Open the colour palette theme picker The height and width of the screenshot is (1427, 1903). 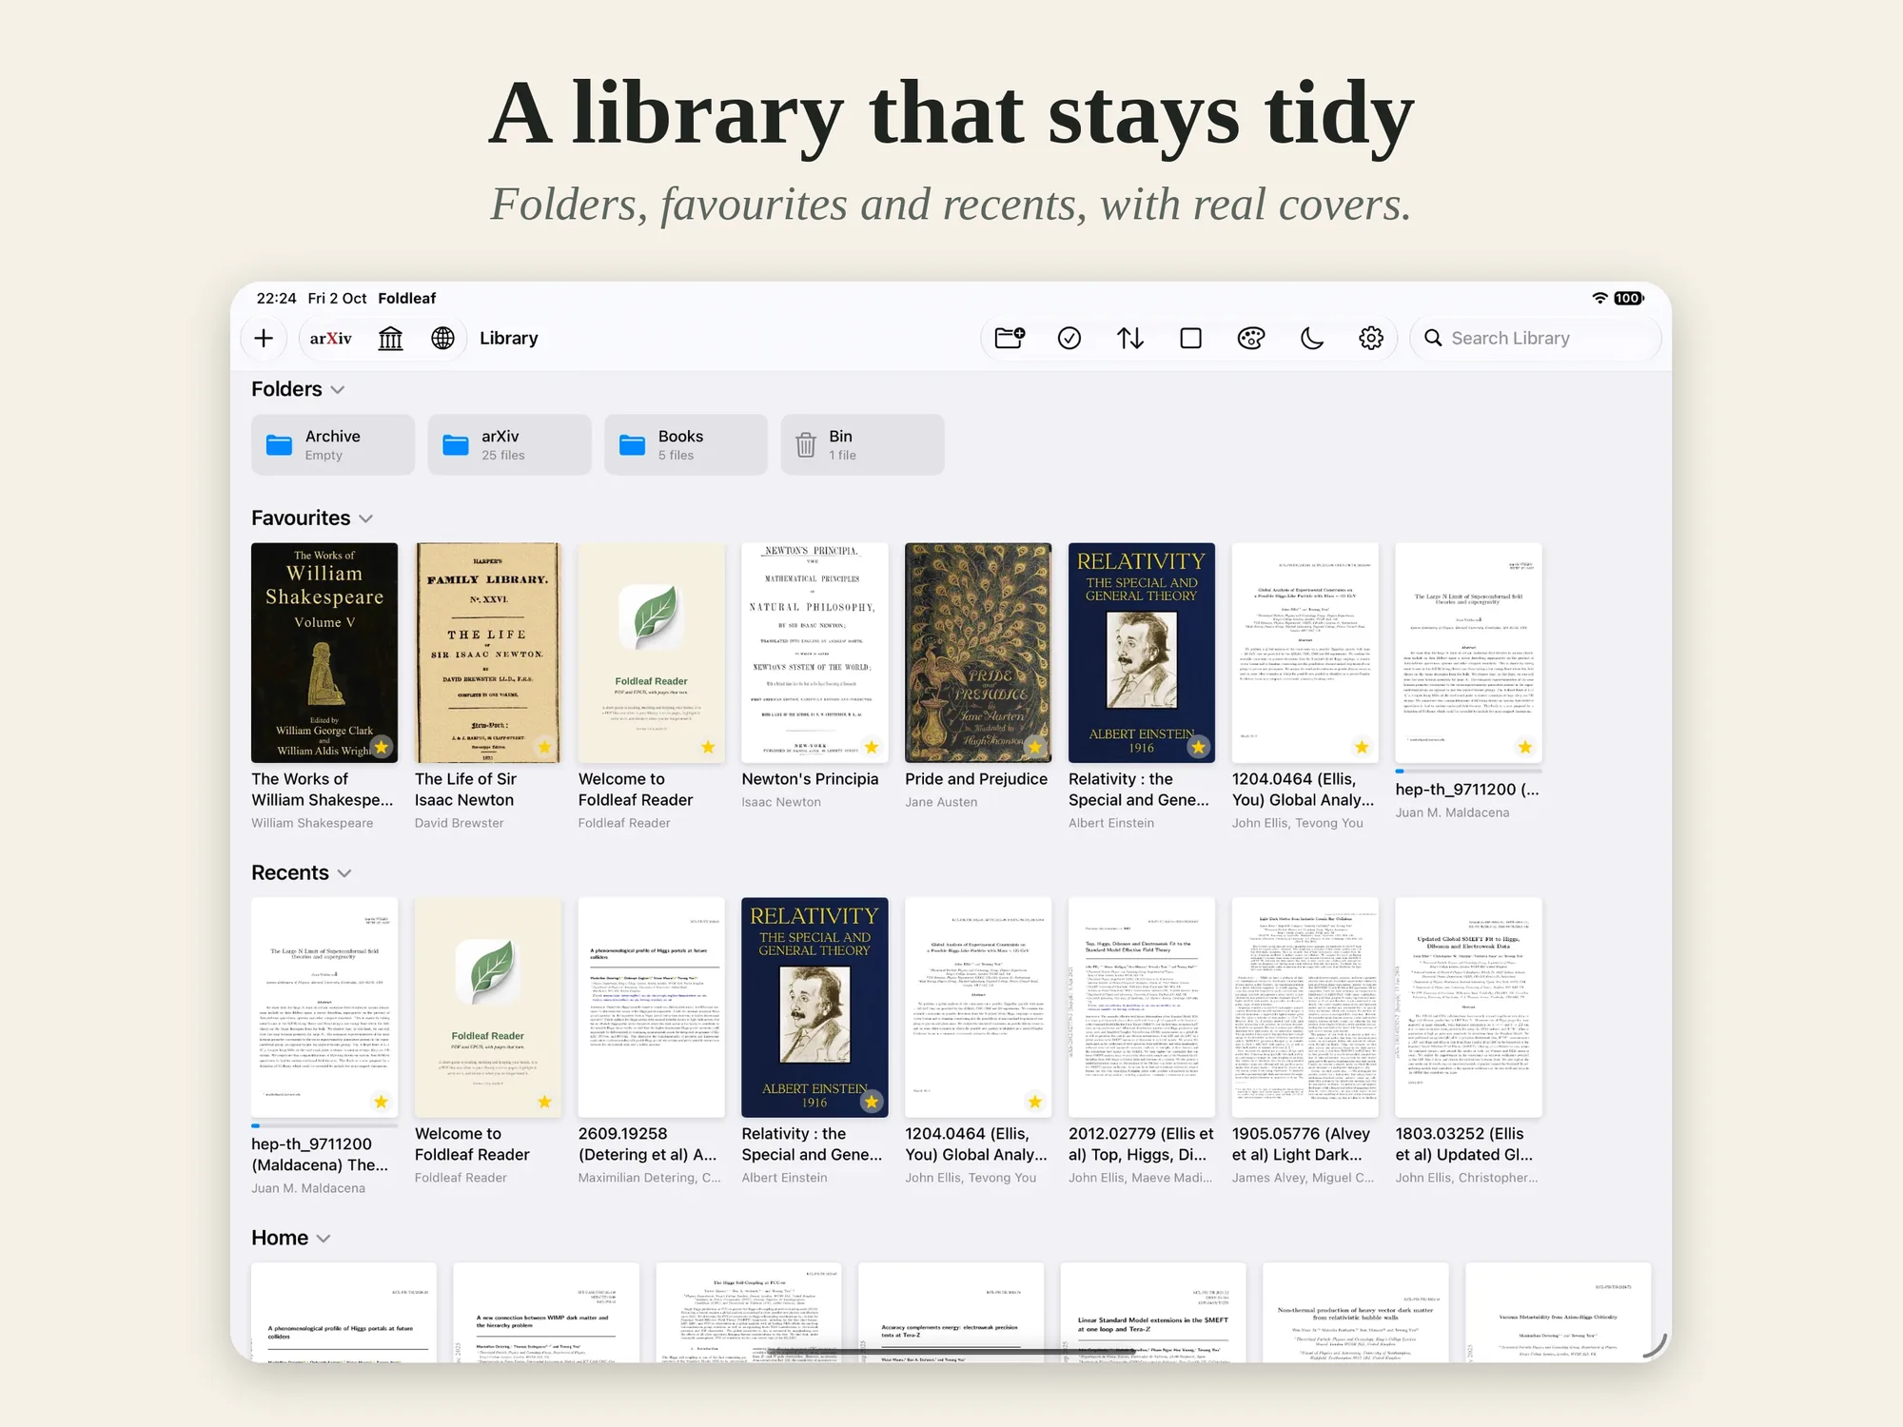1250,338
